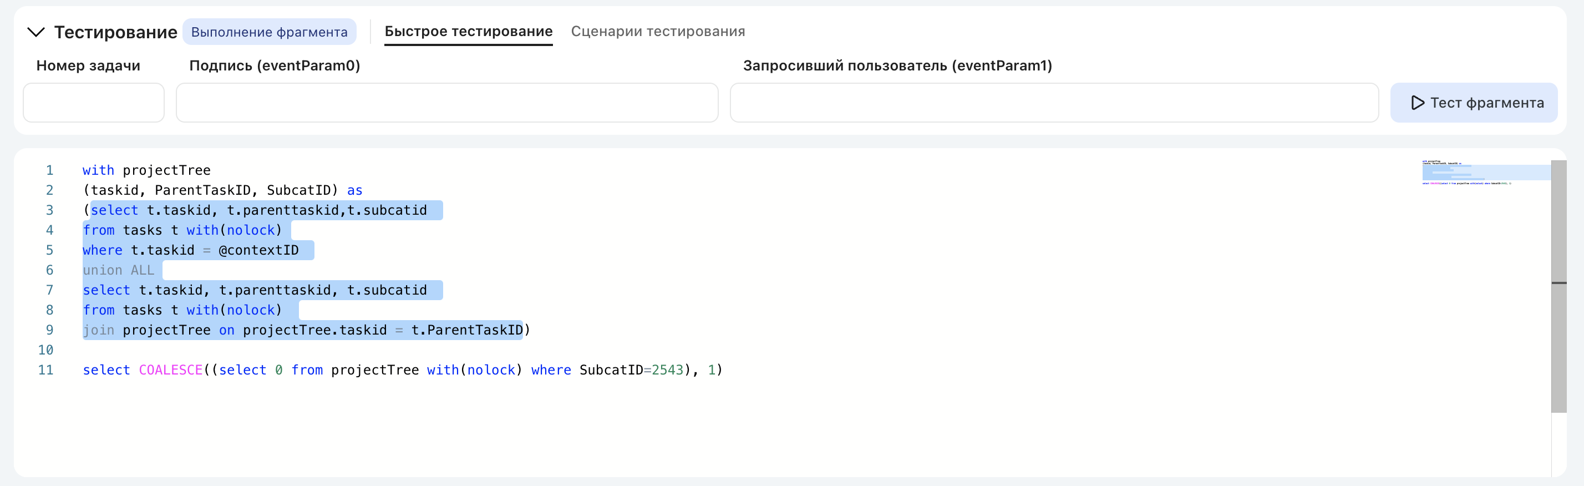Viewport: 1584px width, 486px height.
Task: Focus the Номер задачи input field
Action: (x=94, y=103)
